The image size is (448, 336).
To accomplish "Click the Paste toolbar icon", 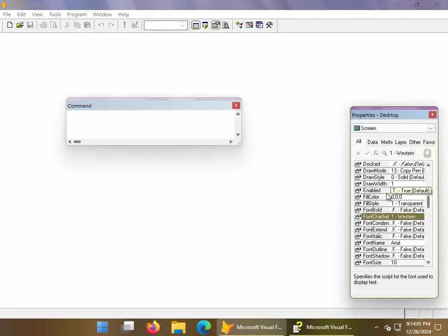I will 87,25.
